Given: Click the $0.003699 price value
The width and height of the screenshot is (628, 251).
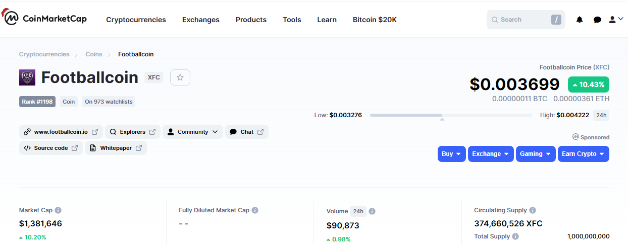Looking at the screenshot, I should click(x=514, y=85).
